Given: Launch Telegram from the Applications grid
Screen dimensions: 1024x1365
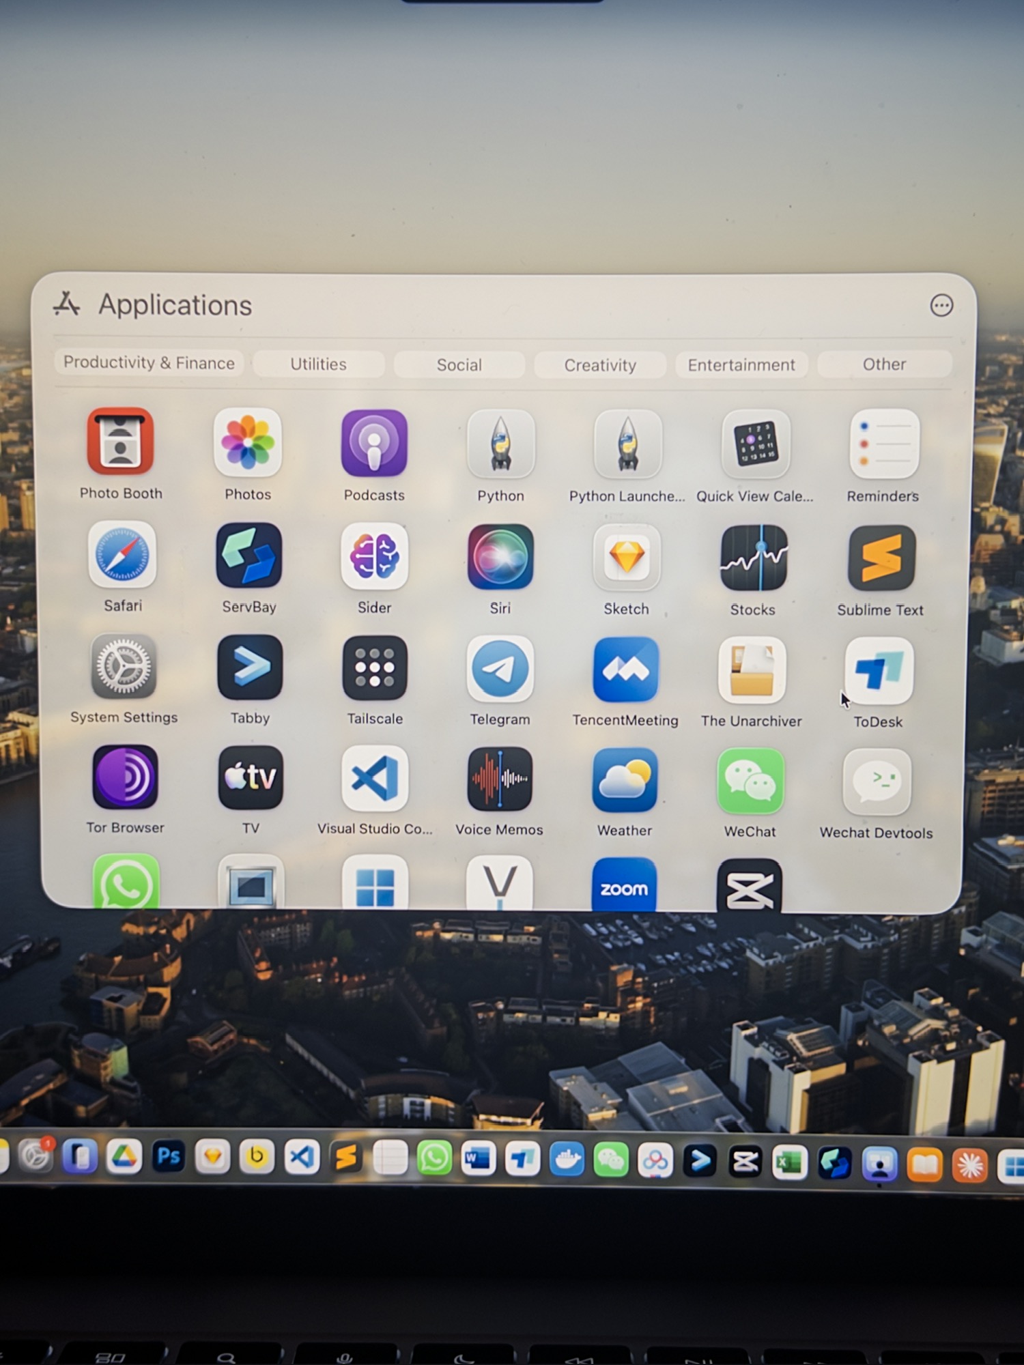Looking at the screenshot, I should 500,670.
